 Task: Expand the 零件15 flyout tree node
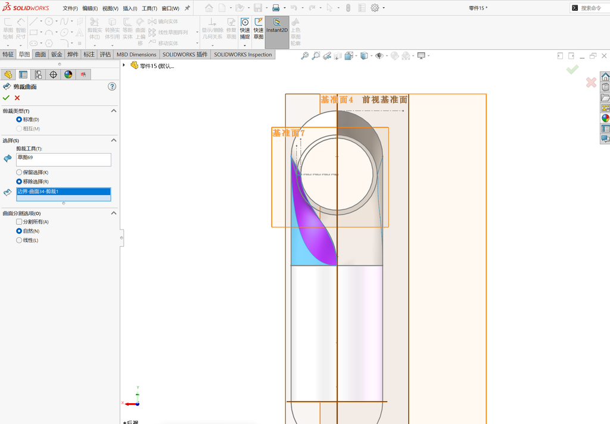click(x=124, y=65)
